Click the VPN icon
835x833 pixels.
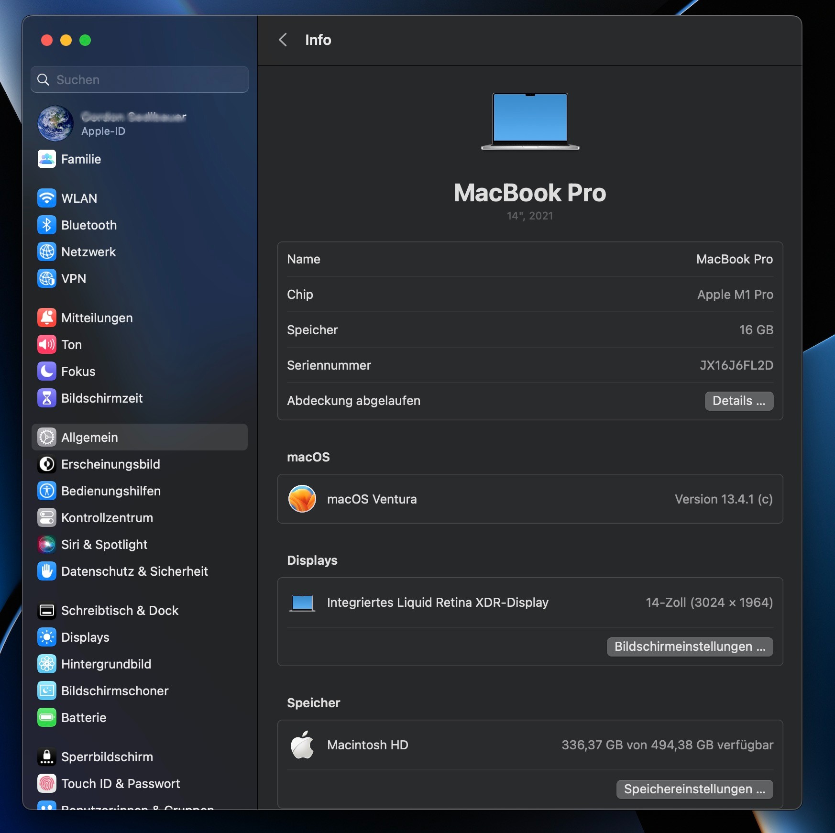[x=47, y=279]
